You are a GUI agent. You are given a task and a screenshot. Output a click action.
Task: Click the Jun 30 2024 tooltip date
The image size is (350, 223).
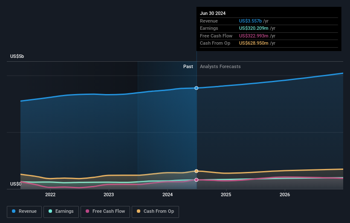coord(213,13)
